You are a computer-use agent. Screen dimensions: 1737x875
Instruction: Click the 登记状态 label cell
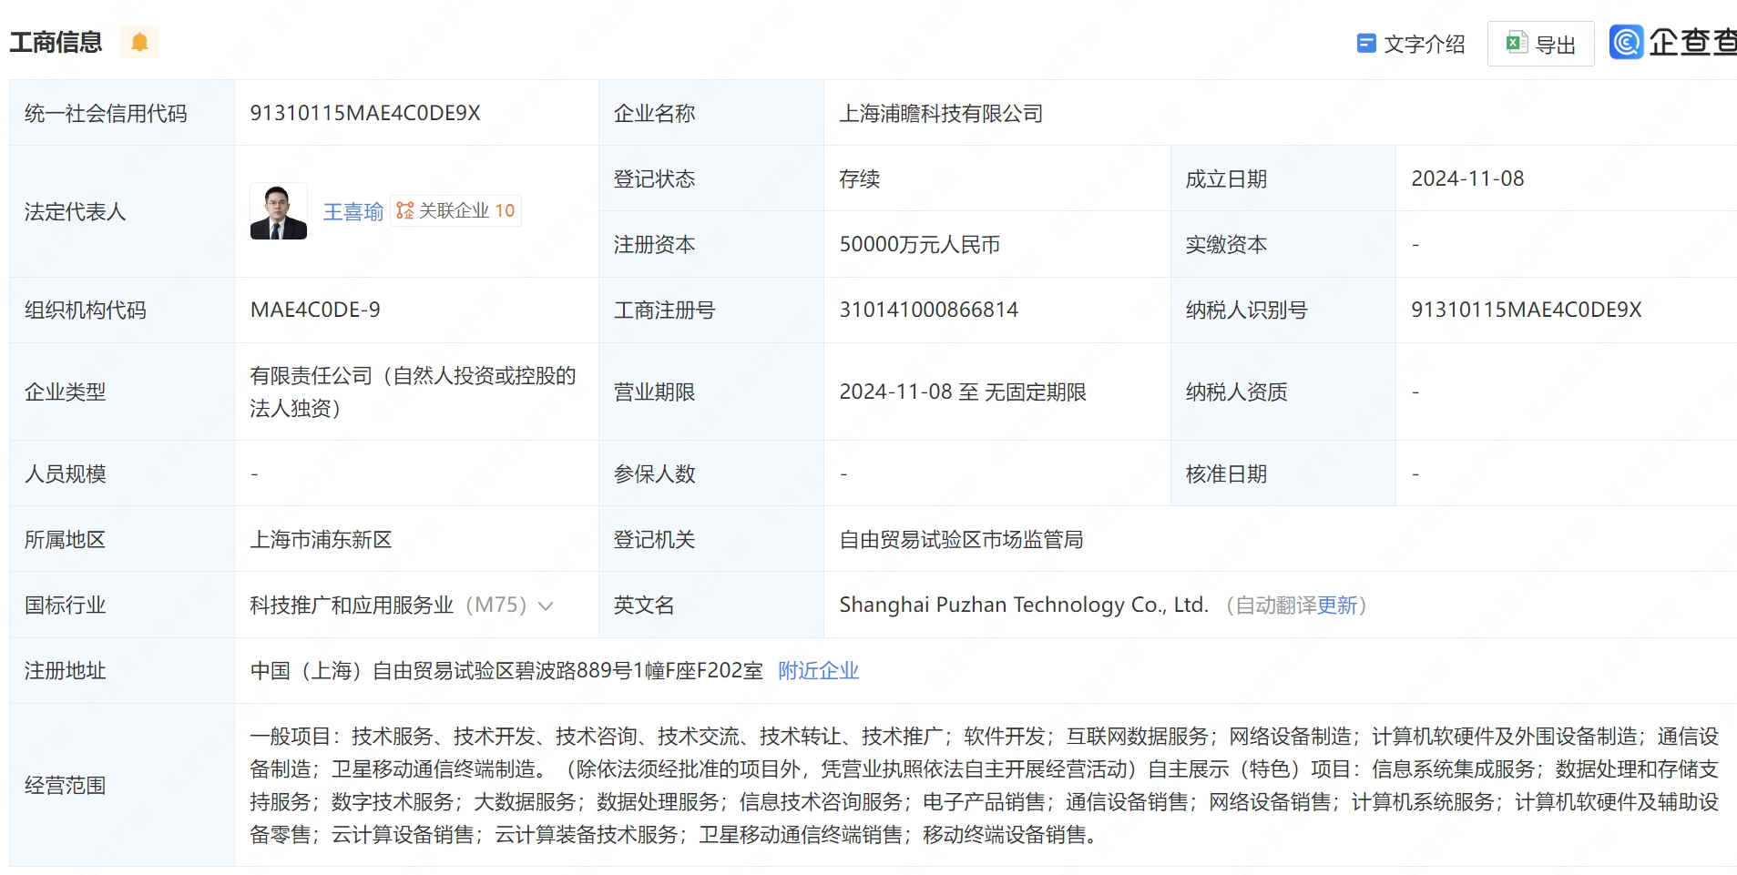[x=711, y=178]
